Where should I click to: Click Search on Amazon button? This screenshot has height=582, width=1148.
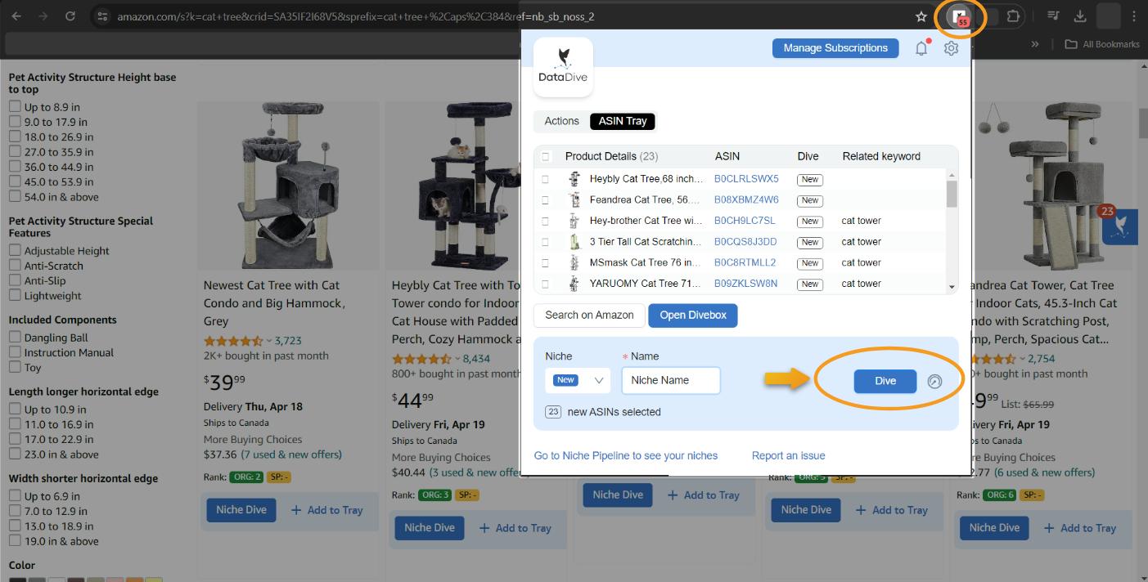(x=589, y=316)
